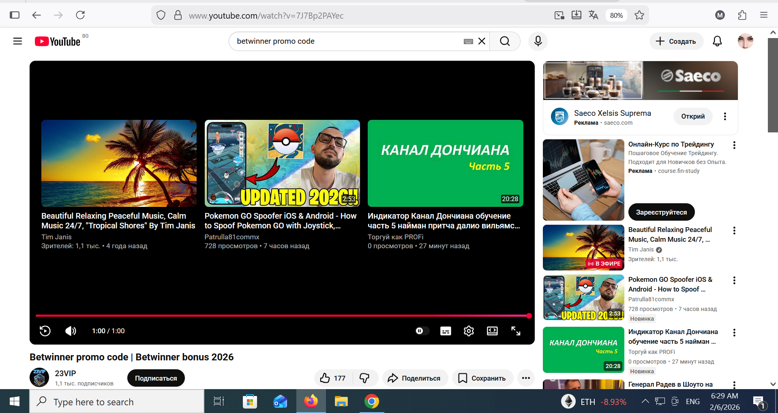This screenshot has width=778, height=413.
Task: Mute the video volume speaker icon
Action: tap(71, 331)
